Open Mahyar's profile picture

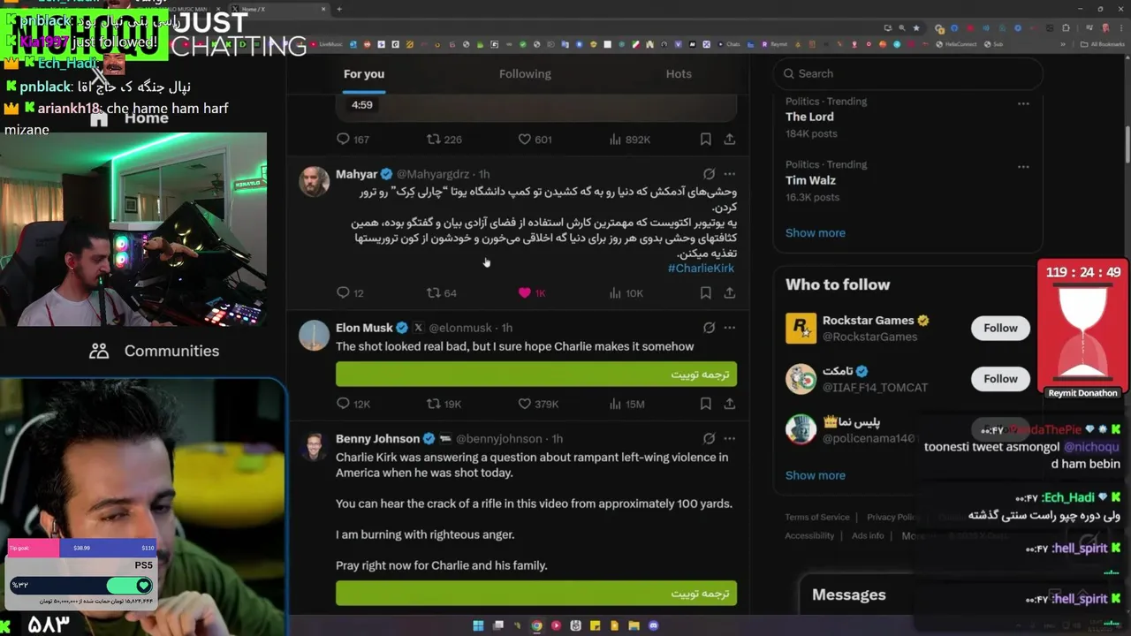pyautogui.click(x=314, y=181)
